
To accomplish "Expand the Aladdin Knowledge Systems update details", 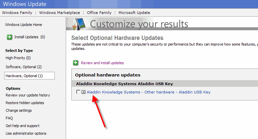I will 84,92.
